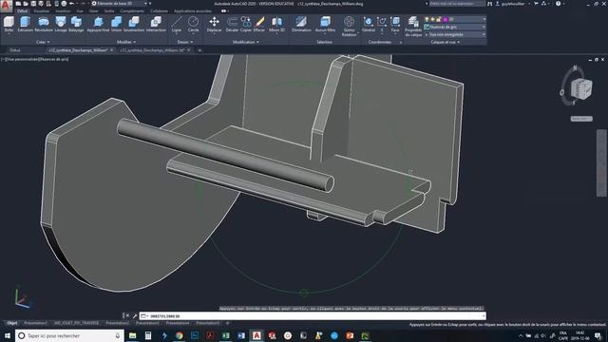
Task: Click the keyword search field in title bar
Action: [x=457, y=4]
